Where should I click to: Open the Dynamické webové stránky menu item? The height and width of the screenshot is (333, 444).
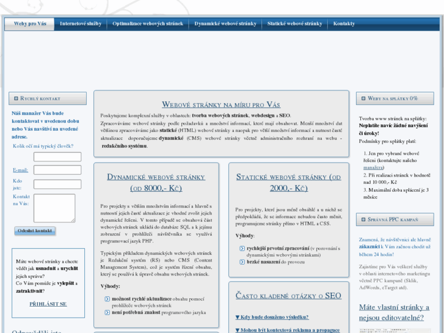tap(225, 24)
